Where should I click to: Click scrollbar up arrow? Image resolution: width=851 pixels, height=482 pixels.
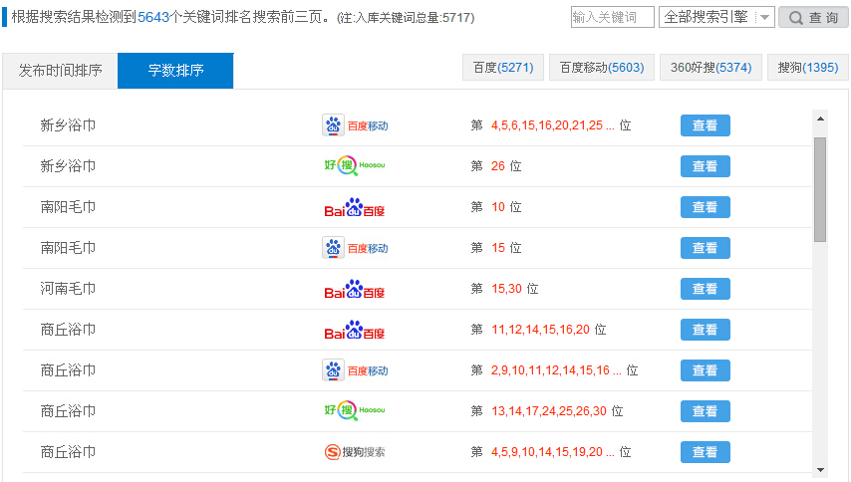coord(820,119)
